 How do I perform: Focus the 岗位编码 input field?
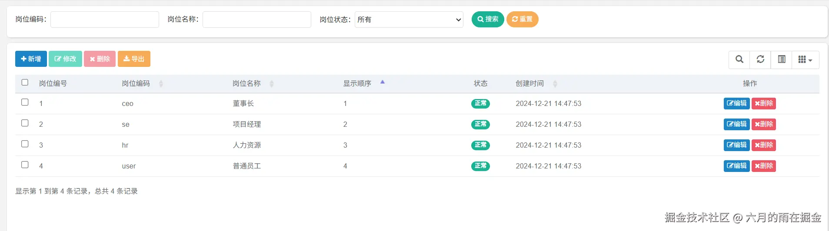[x=105, y=20]
